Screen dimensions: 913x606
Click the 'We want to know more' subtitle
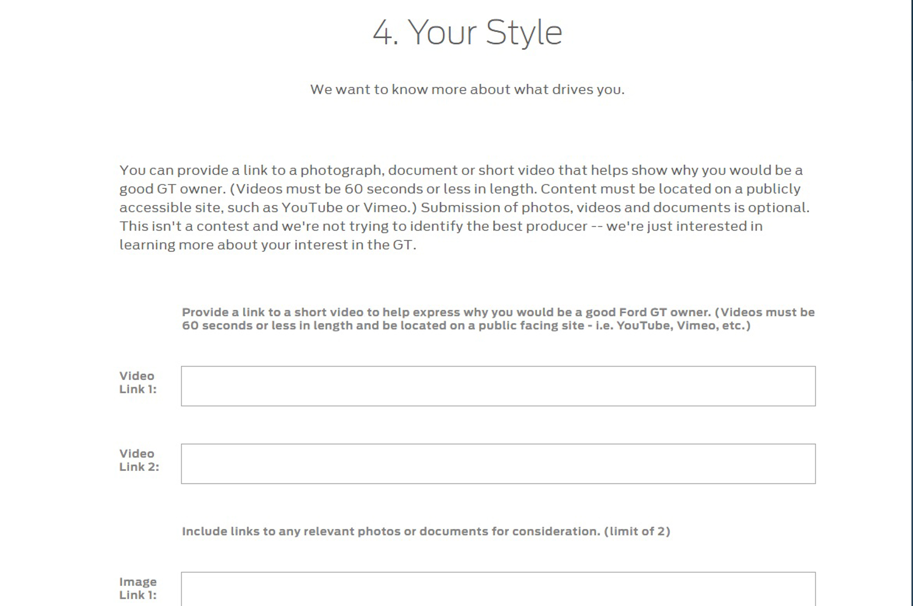[x=467, y=90]
